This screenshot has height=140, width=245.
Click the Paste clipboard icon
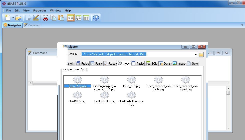tap(61, 18)
